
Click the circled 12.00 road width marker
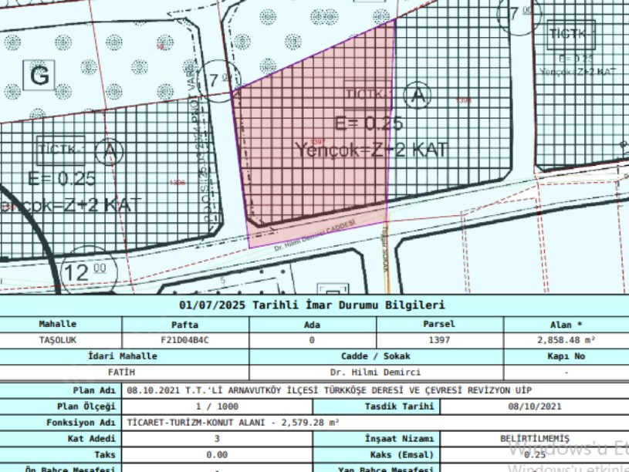click(x=85, y=271)
